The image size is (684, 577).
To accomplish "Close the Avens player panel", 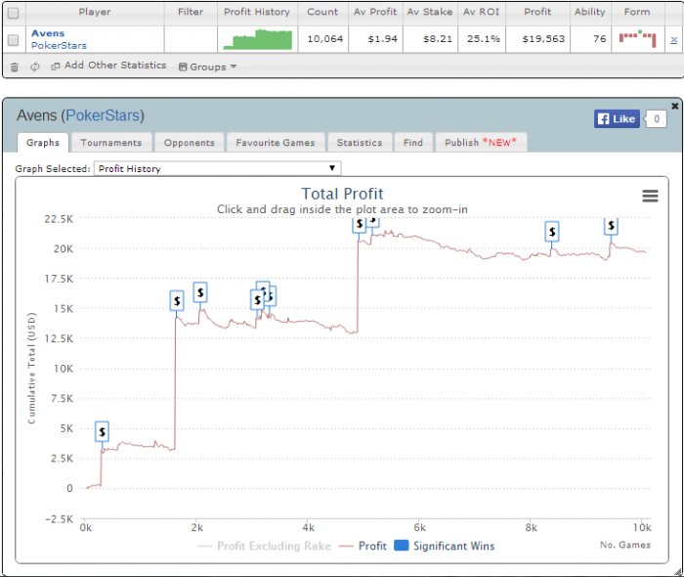I will pos(675,106).
